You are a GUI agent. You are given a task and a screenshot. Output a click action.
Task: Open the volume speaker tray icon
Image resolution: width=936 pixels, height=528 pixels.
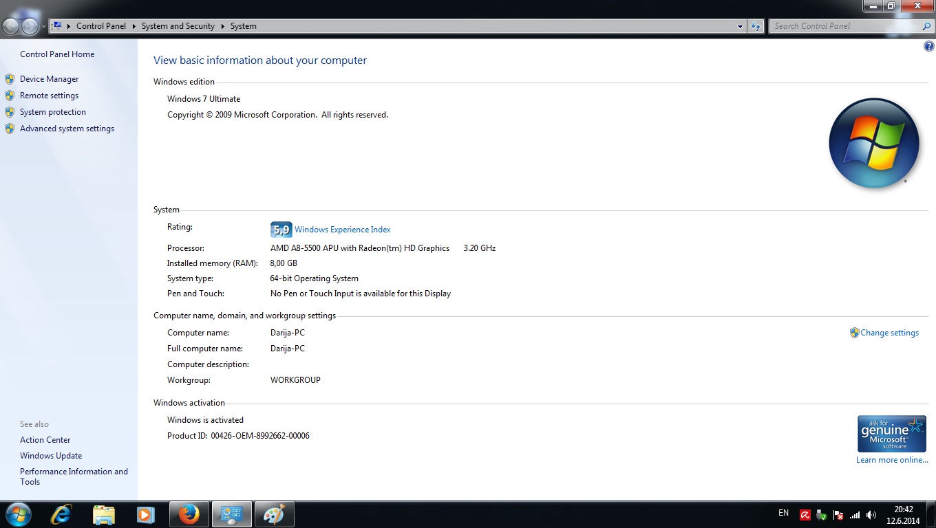click(871, 515)
